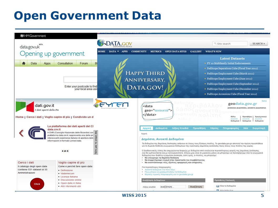Click Opening up government heading
The image size is (278, 208).
click(x=52, y=54)
